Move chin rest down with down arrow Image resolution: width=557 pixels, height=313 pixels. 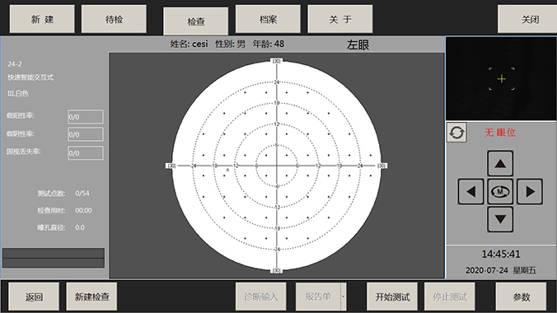[500, 219]
